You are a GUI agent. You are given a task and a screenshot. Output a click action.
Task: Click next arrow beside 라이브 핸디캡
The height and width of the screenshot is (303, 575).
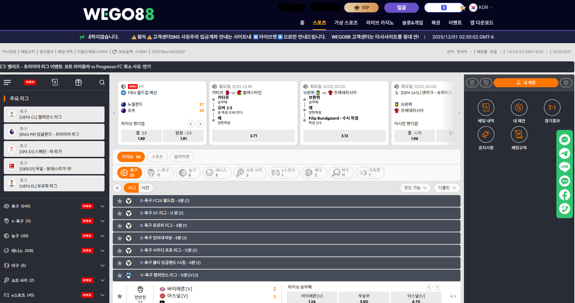pyautogui.click(x=200, y=124)
